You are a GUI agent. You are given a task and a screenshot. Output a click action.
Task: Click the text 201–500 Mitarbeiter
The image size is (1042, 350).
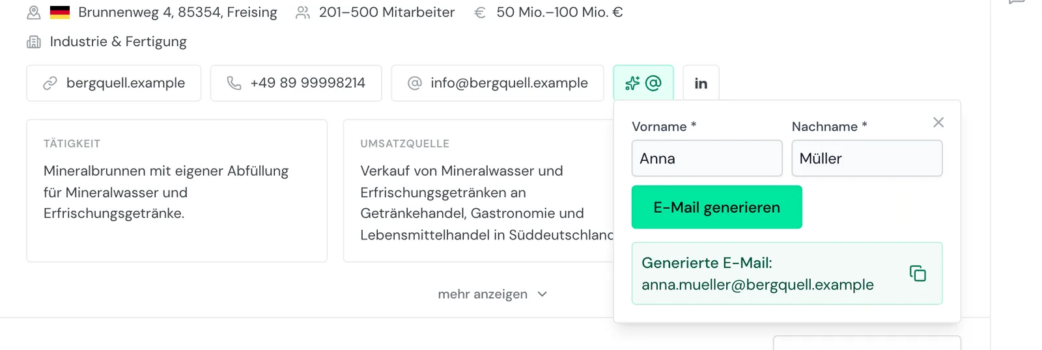click(x=387, y=12)
